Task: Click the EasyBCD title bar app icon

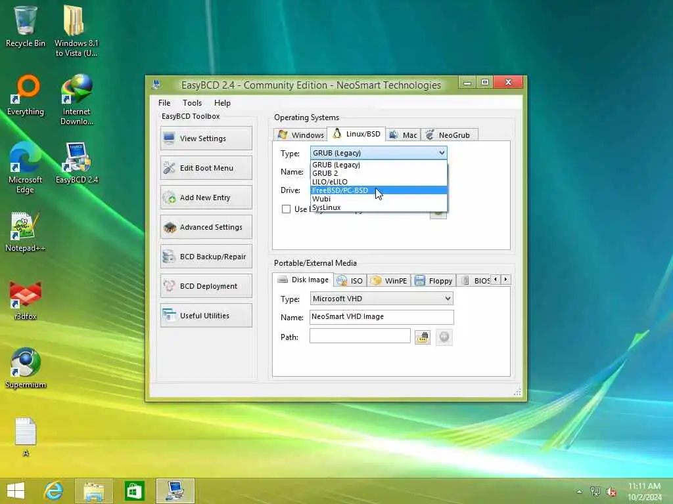Action: pyautogui.click(x=156, y=85)
